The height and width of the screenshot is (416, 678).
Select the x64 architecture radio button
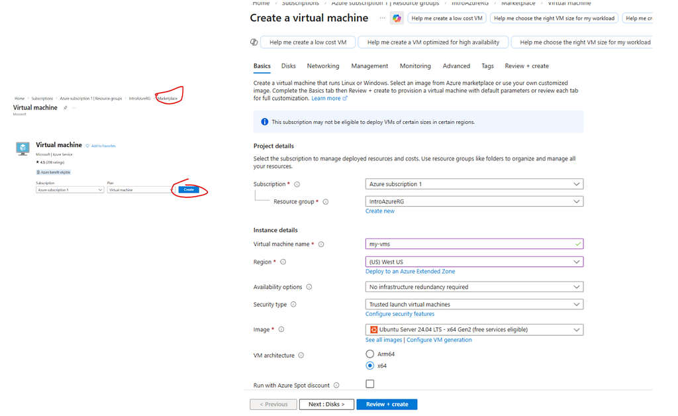[x=369, y=366]
